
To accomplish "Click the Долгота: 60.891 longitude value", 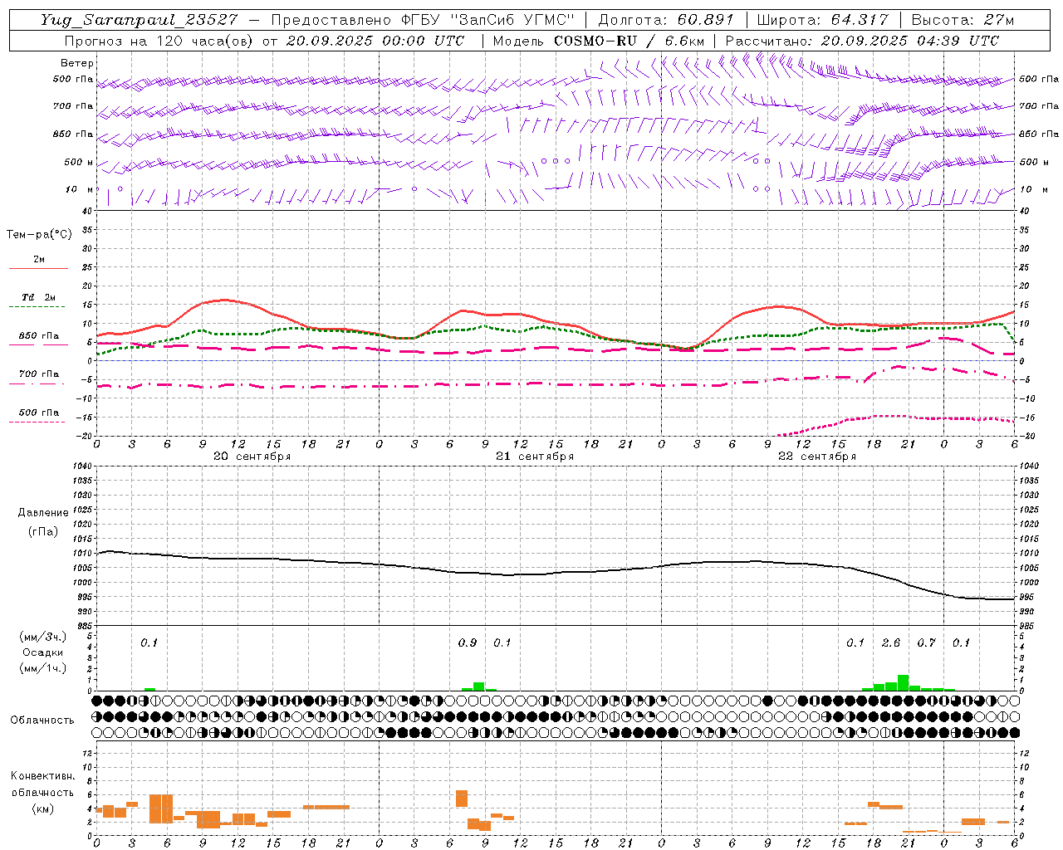I will point(666,20).
